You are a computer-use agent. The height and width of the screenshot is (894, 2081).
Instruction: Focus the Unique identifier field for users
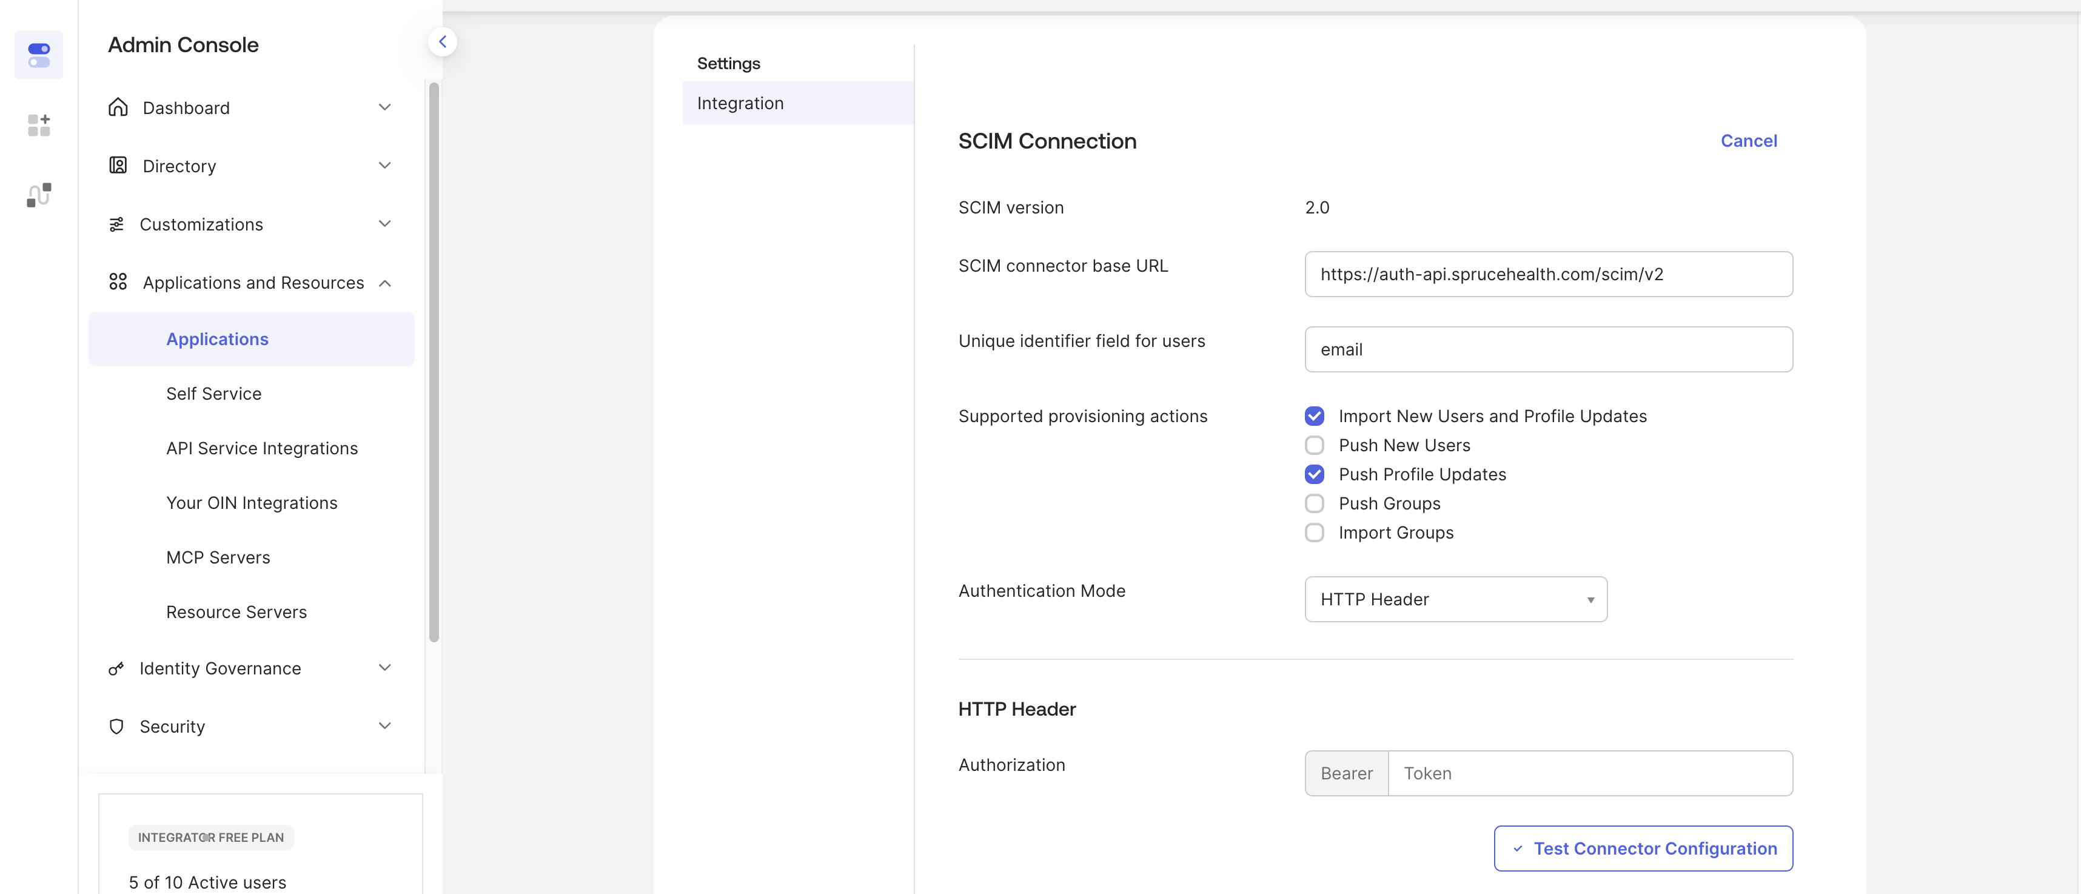coord(1549,349)
